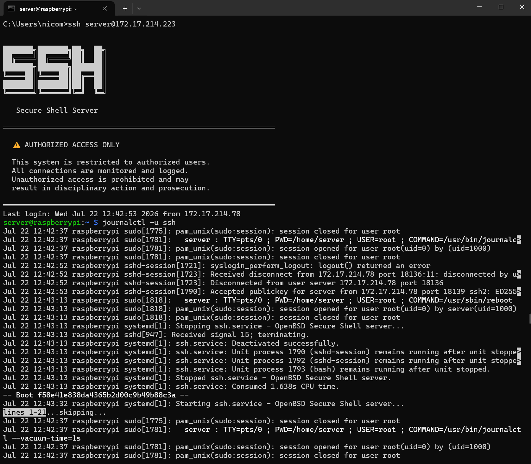Screen dimensions: 531x464
Task: Select the server@raspberrypi: ~ tab
Action: [59, 9]
